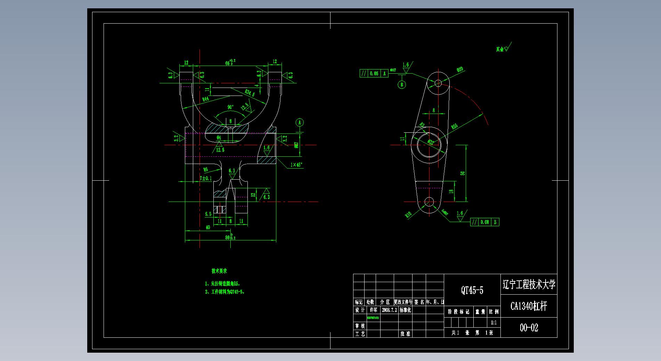This screenshot has width=661, height=361.
Task: Click the title block text 辽宁工程技术大学
Action: click(x=529, y=285)
